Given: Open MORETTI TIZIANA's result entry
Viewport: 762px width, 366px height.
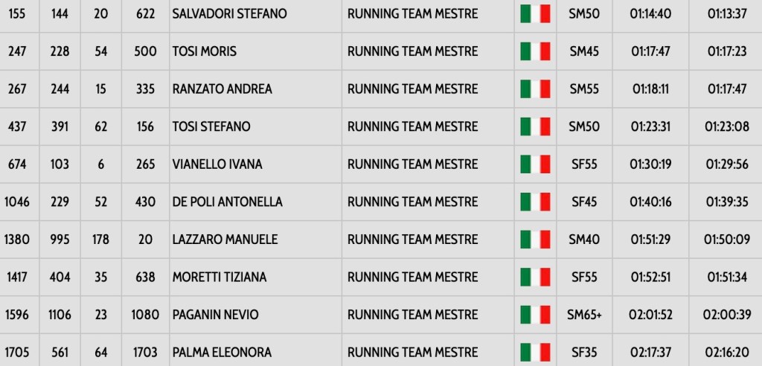Looking at the screenshot, I should pyautogui.click(x=219, y=277).
